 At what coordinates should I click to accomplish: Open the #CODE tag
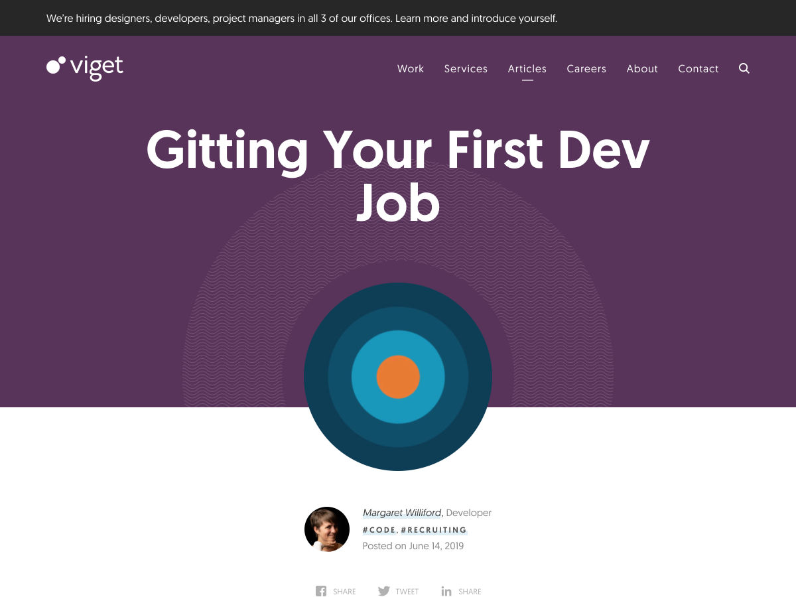pyautogui.click(x=379, y=530)
